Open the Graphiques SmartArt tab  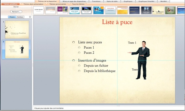146,1
